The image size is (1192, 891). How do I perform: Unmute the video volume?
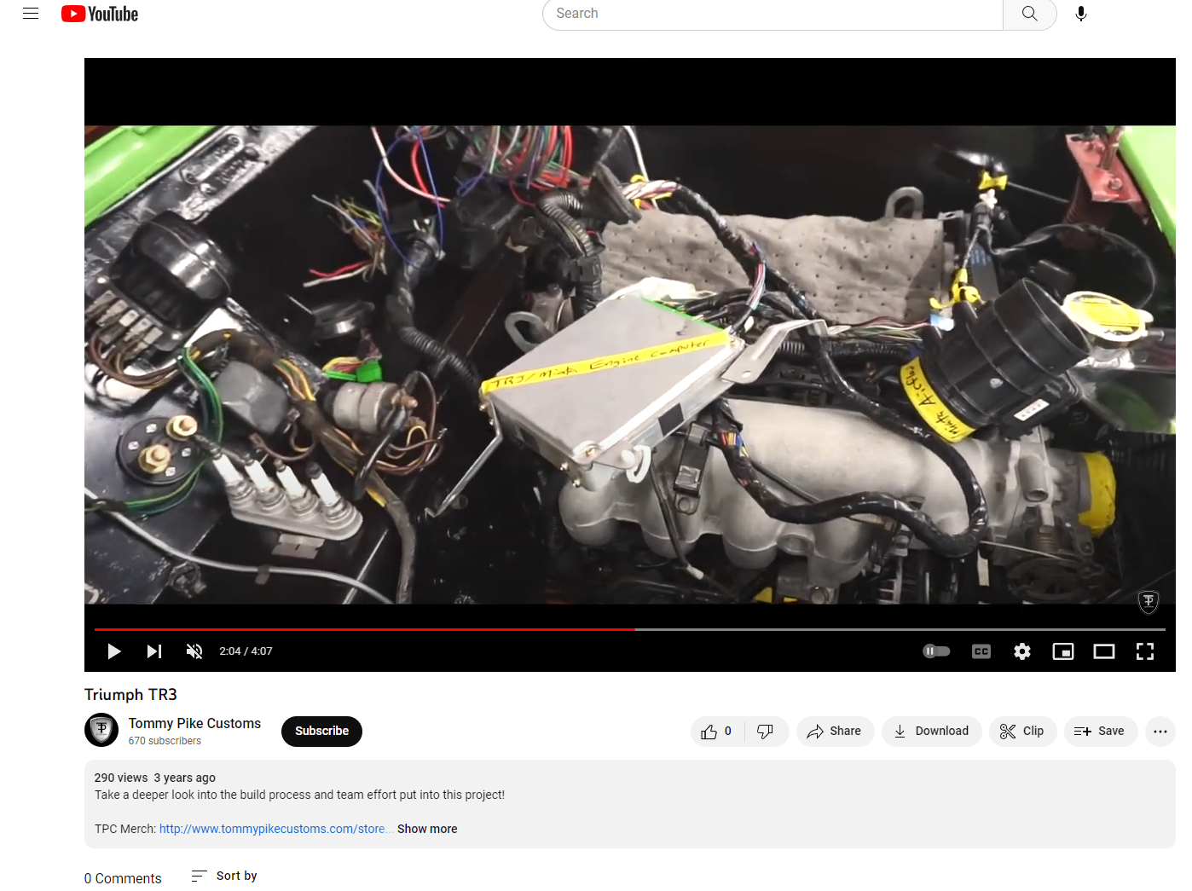(194, 651)
